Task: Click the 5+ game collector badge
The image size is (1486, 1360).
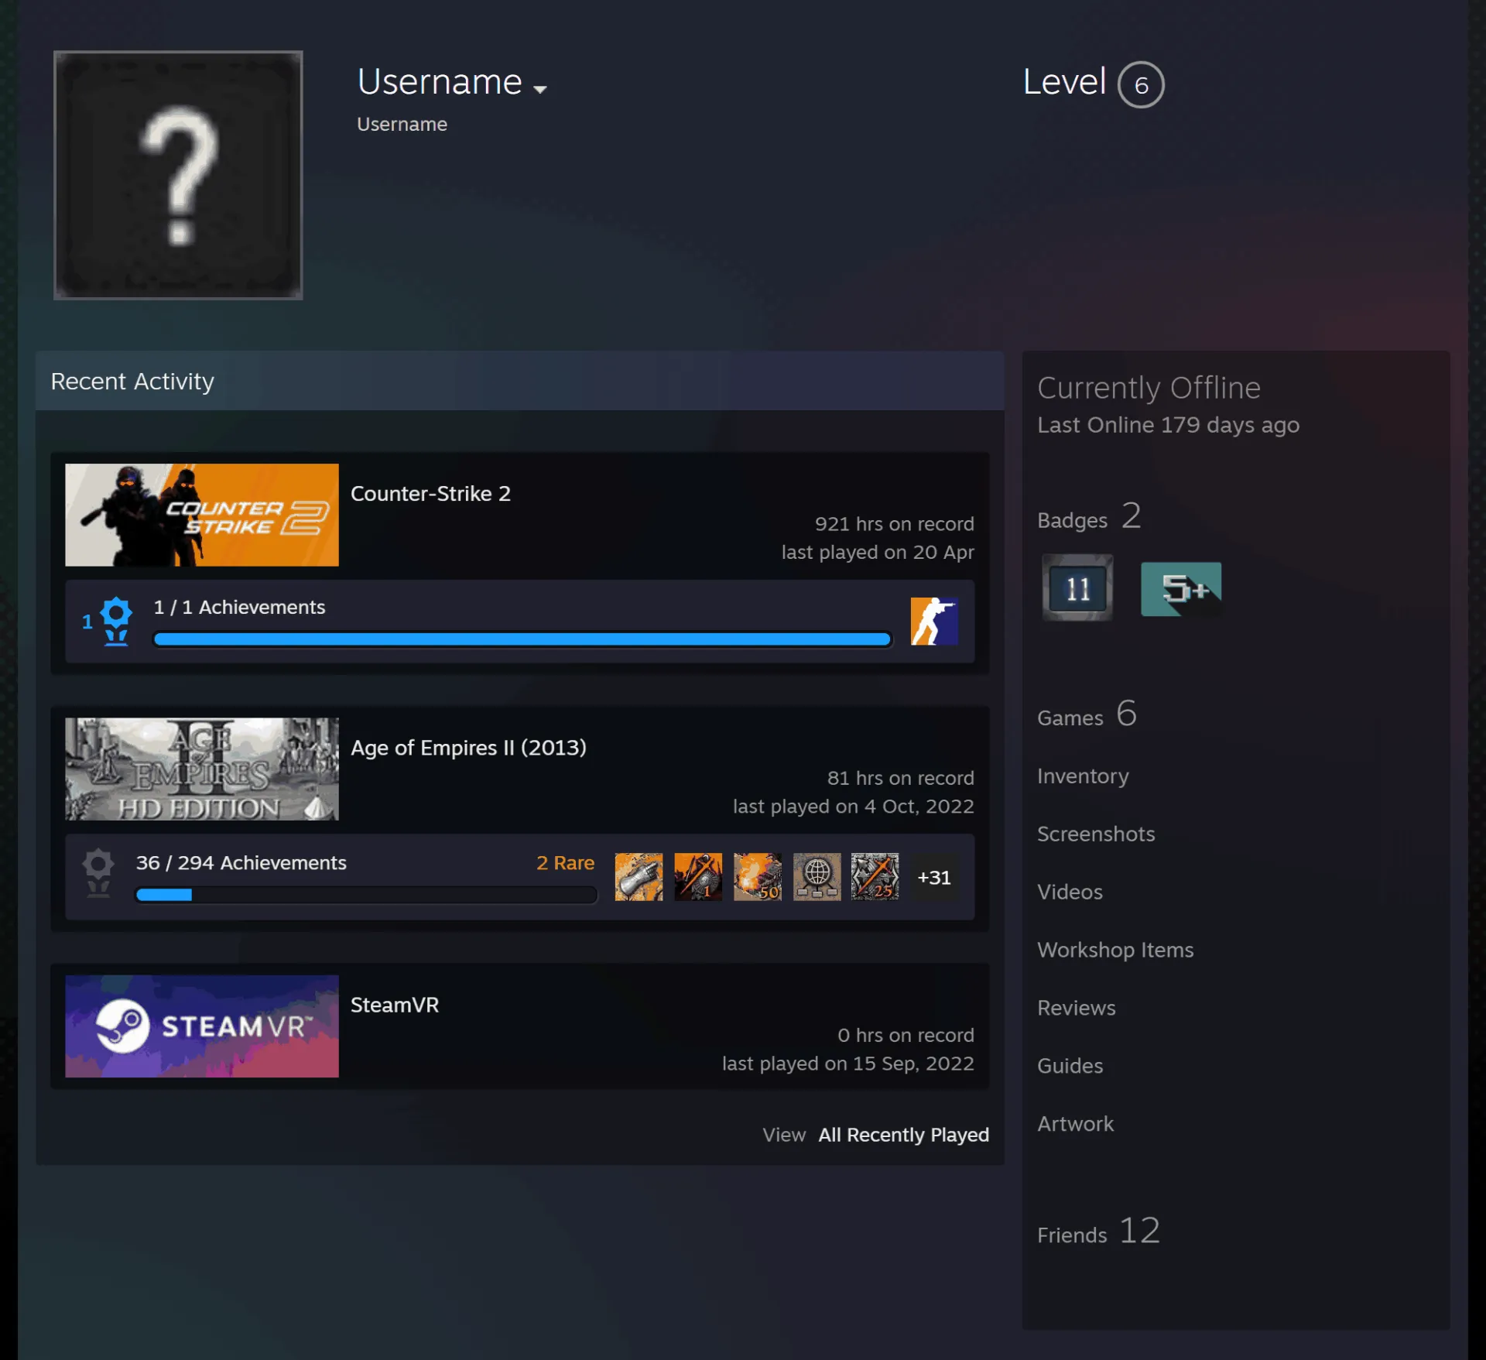Action: click(1181, 589)
